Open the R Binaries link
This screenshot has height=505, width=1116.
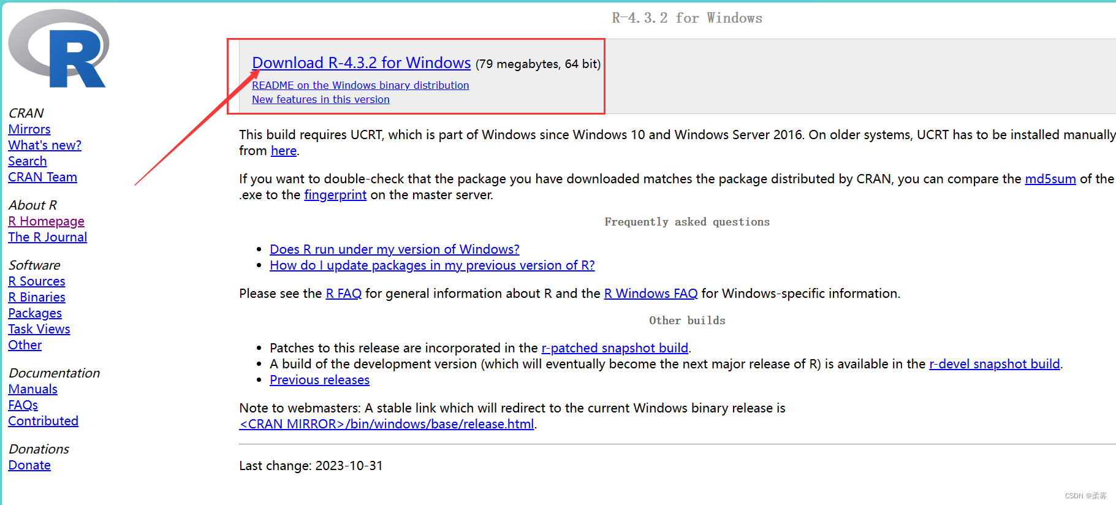(x=37, y=297)
